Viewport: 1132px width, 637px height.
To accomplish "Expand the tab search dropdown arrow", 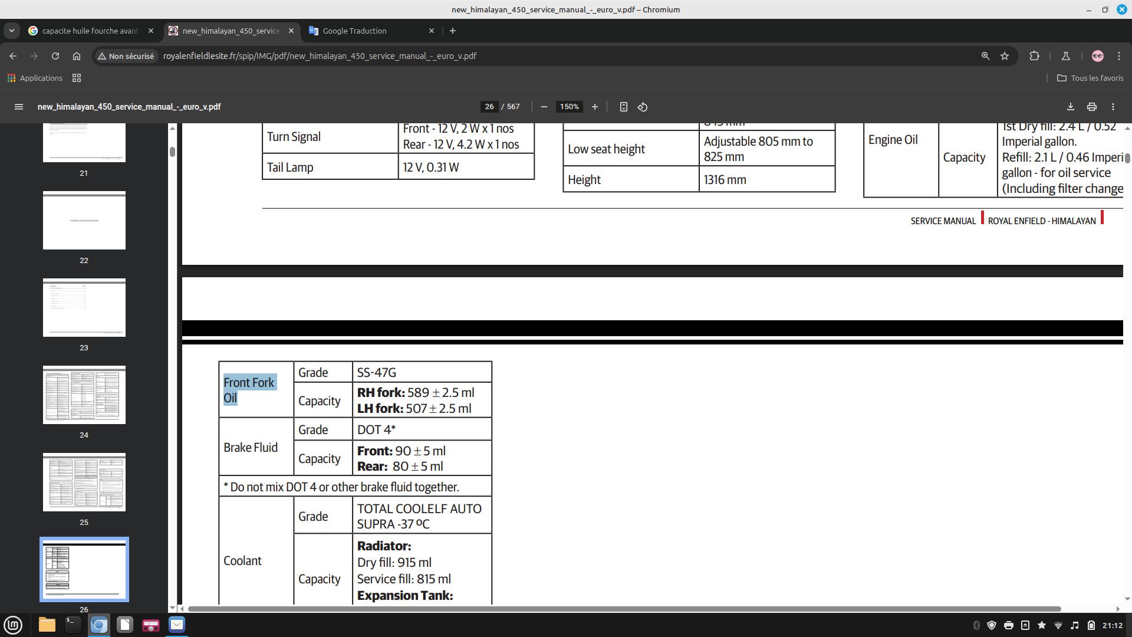I will point(11,31).
